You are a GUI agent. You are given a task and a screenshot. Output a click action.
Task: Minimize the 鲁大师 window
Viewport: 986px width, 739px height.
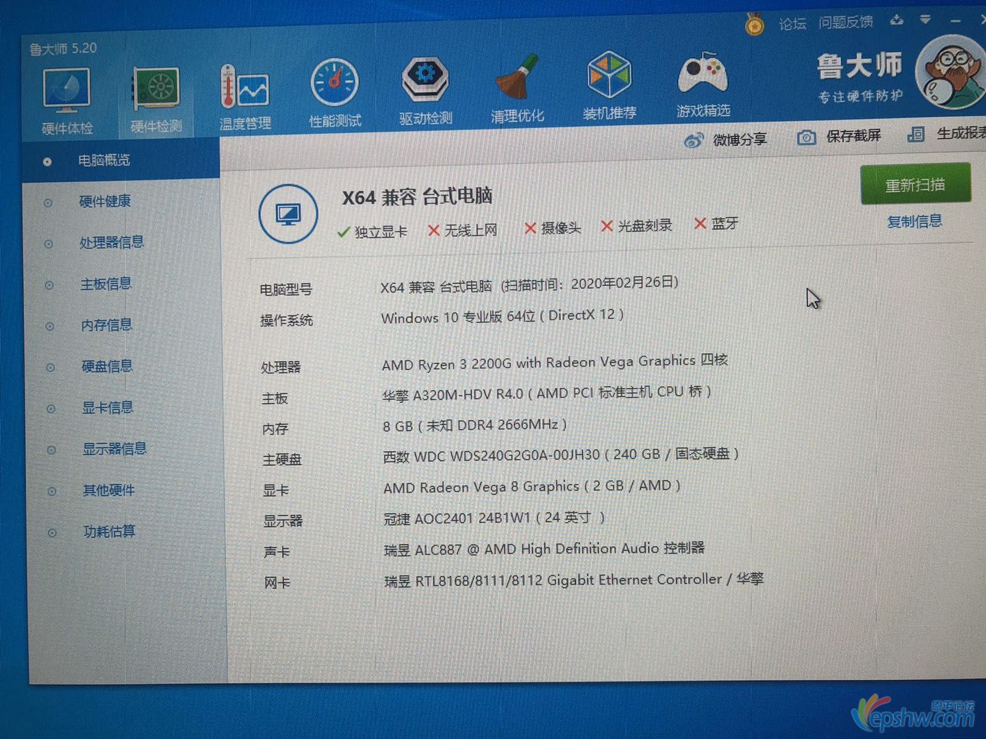[x=955, y=22]
